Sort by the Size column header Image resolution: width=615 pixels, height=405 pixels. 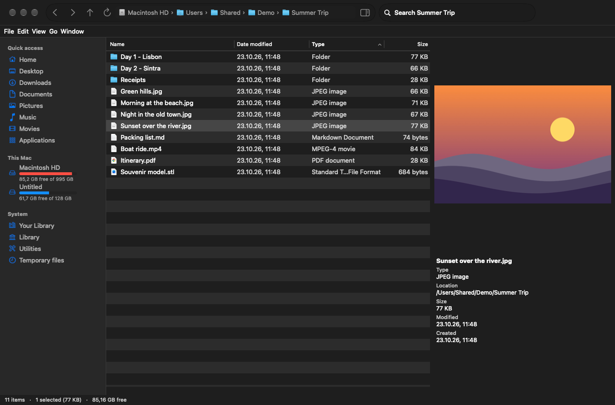pyautogui.click(x=407, y=44)
